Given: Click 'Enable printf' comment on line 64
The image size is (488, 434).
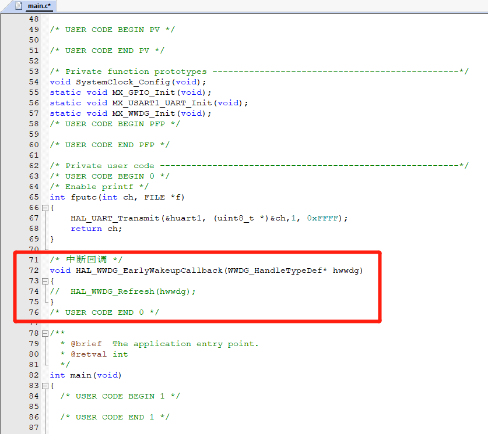Looking at the screenshot, I should pyautogui.click(x=99, y=187).
